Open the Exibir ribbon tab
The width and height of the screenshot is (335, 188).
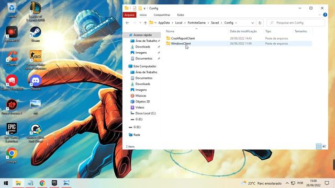(181, 15)
